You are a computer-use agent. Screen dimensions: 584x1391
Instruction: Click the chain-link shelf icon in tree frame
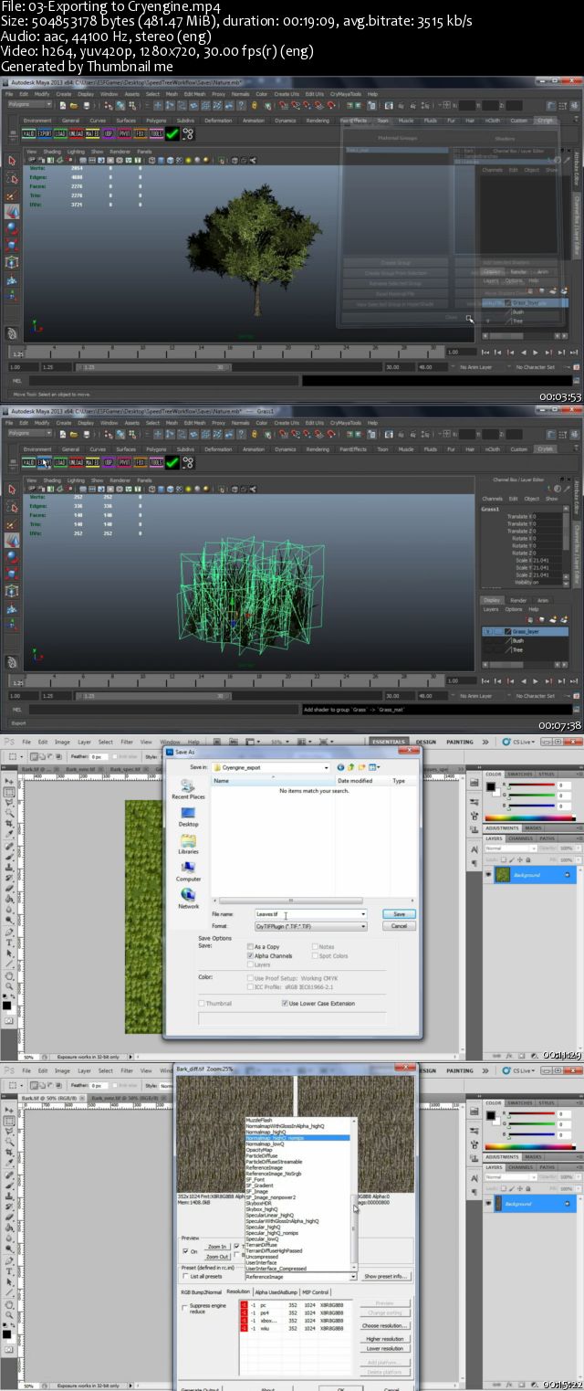point(188,133)
